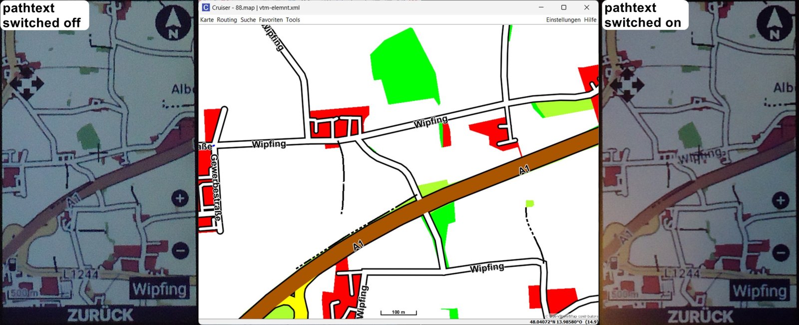Click the north compass in the pathtext-on view
The width and height of the screenshot is (799, 325).
pos(775,23)
